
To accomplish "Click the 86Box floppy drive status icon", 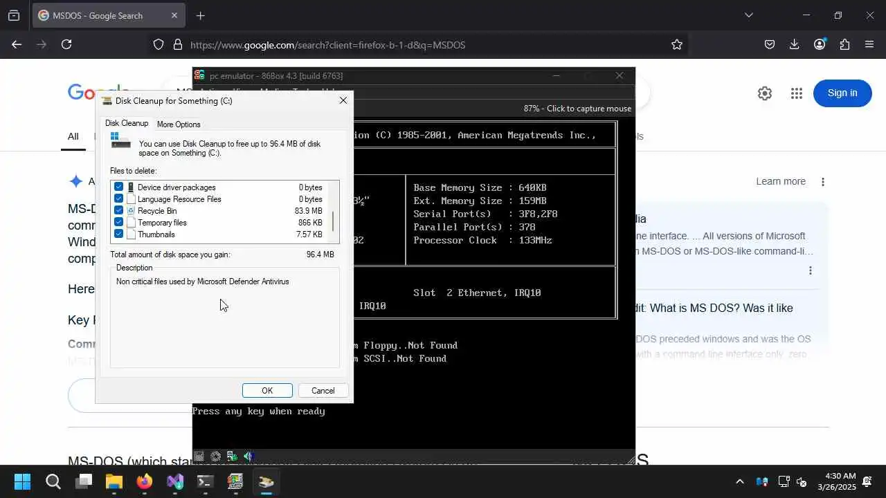I will (199, 456).
